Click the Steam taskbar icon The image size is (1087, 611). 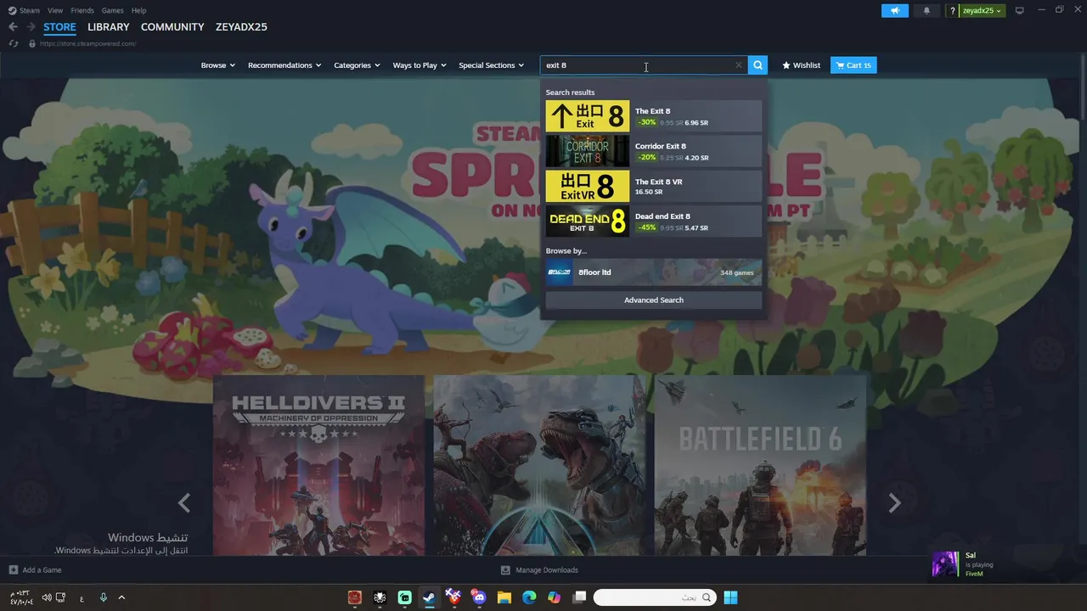pyautogui.click(x=430, y=597)
